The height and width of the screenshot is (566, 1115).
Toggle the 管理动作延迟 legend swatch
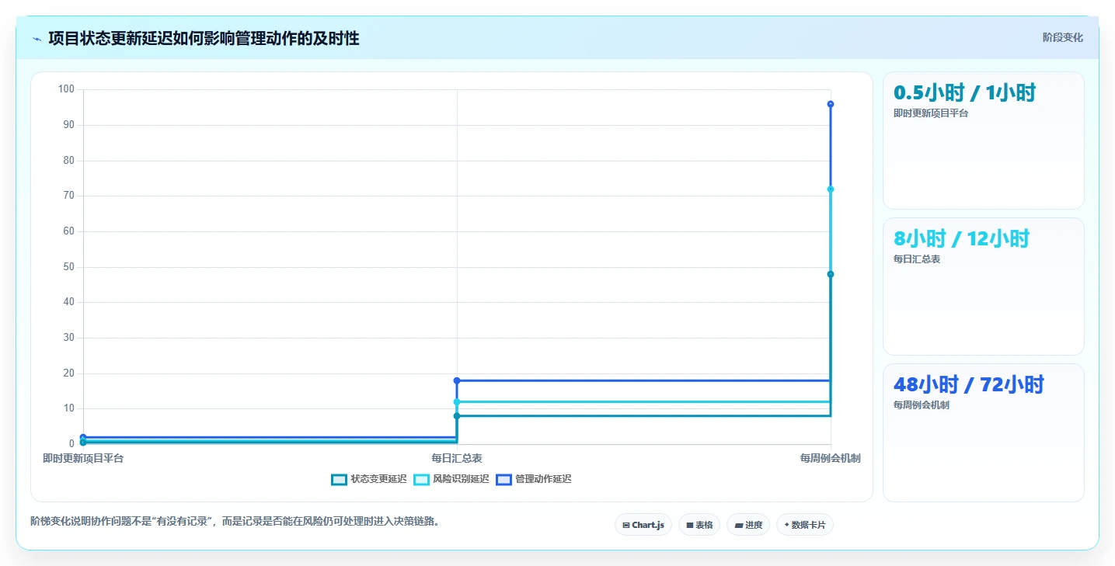coord(503,480)
